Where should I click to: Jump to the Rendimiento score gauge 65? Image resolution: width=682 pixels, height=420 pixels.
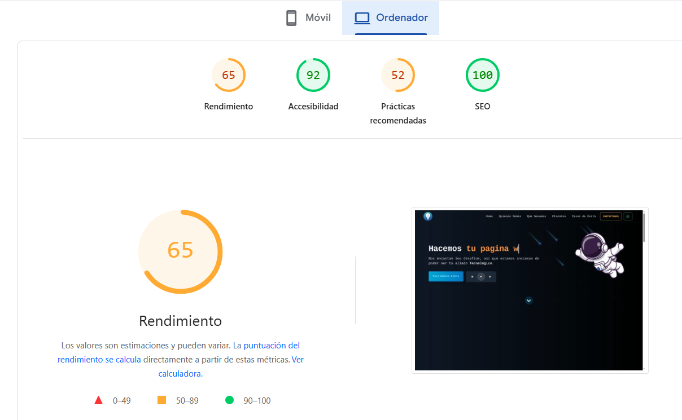pos(229,76)
